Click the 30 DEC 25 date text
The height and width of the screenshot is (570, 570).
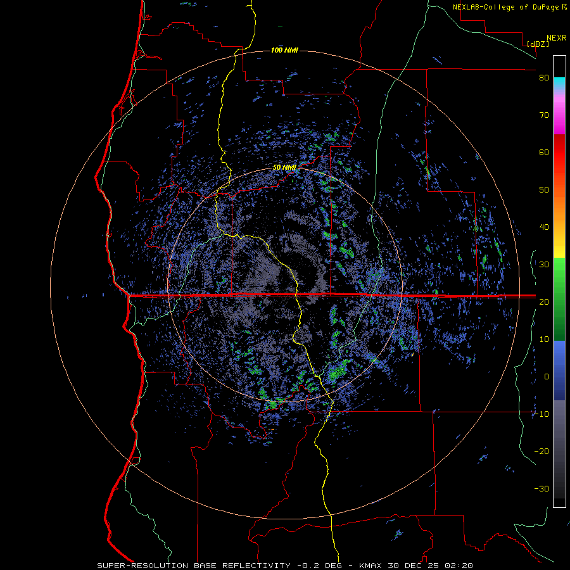coord(414,566)
